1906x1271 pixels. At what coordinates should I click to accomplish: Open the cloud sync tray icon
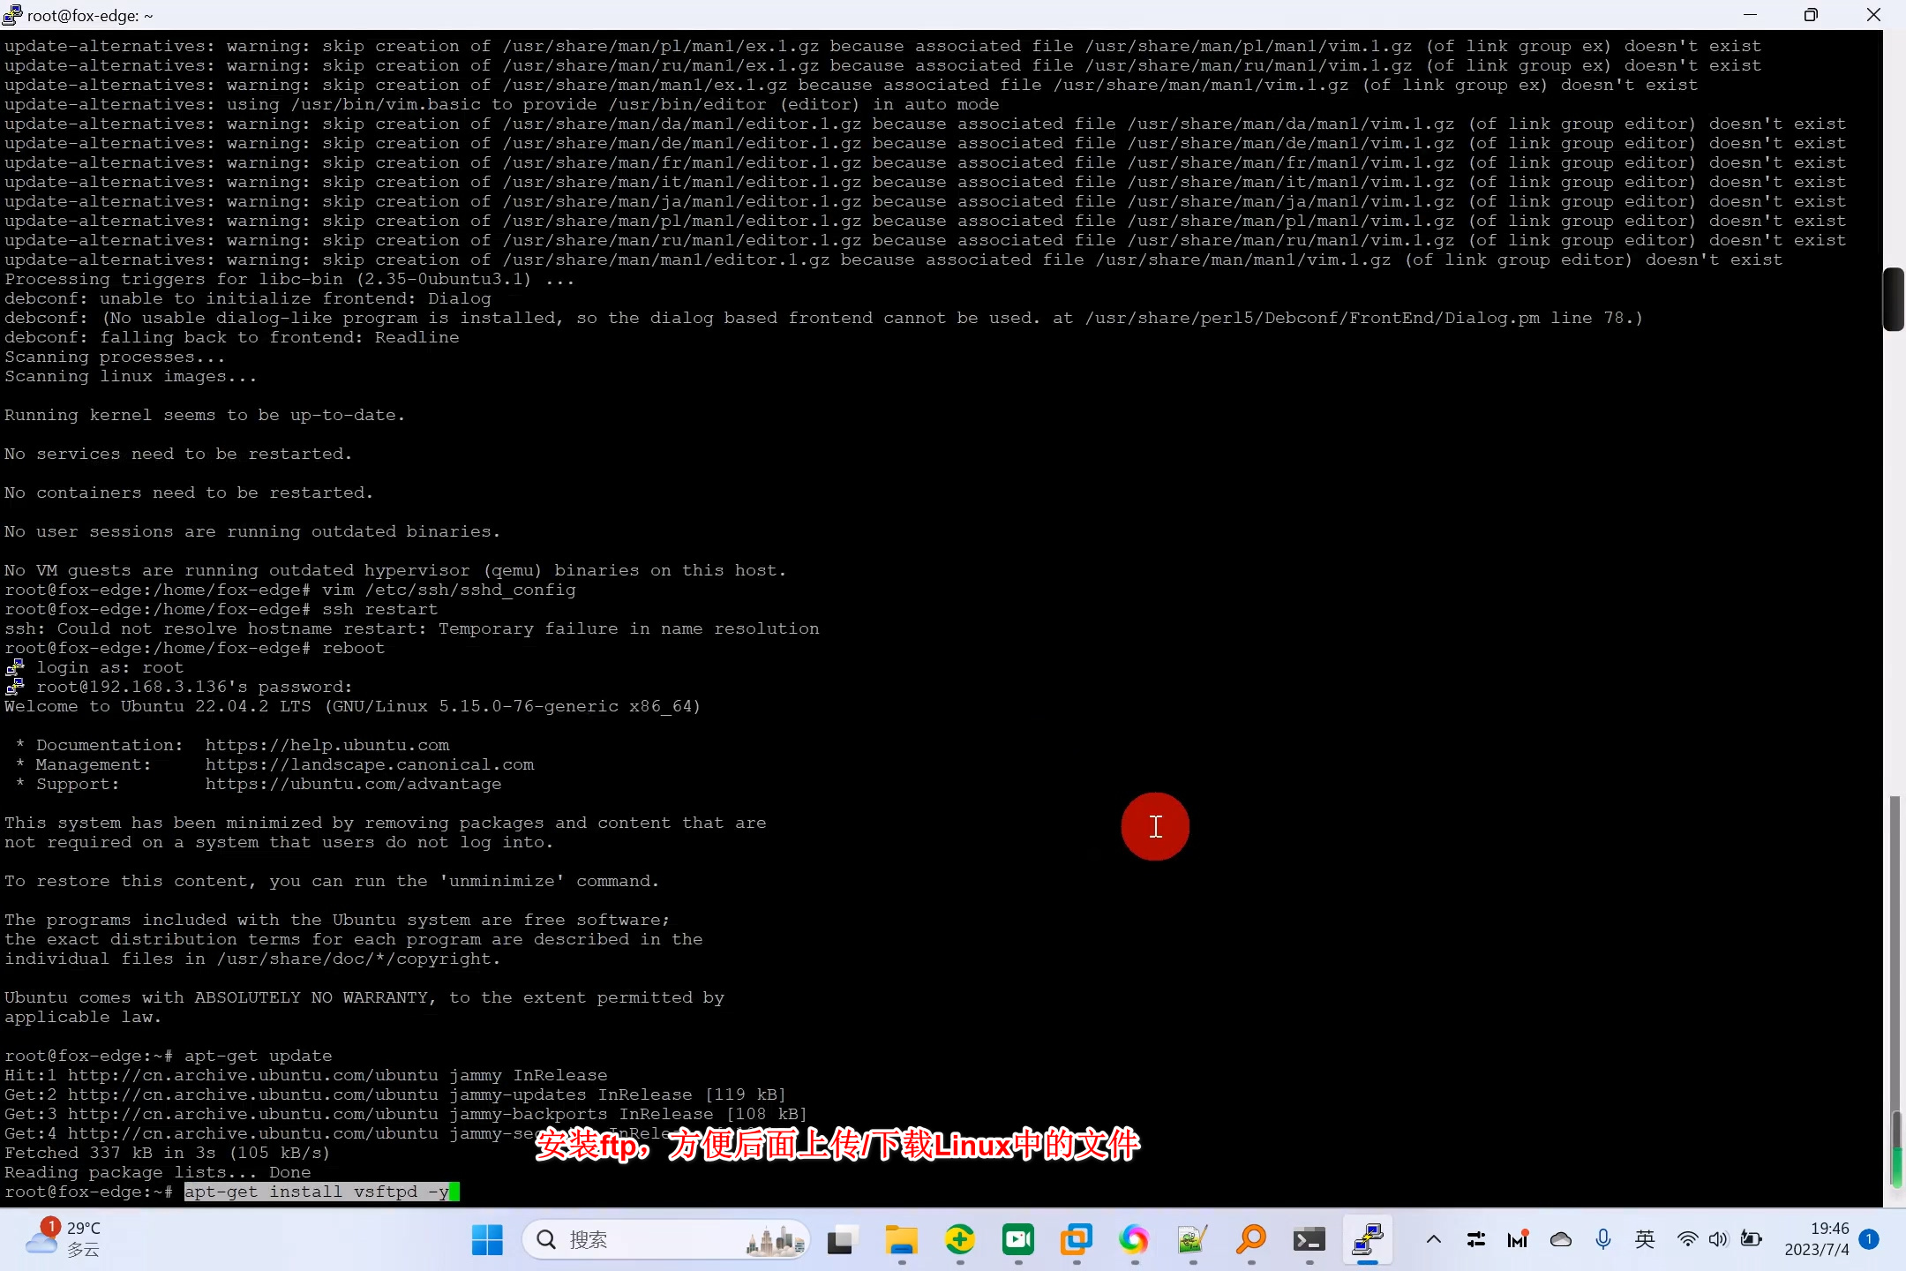(1560, 1240)
